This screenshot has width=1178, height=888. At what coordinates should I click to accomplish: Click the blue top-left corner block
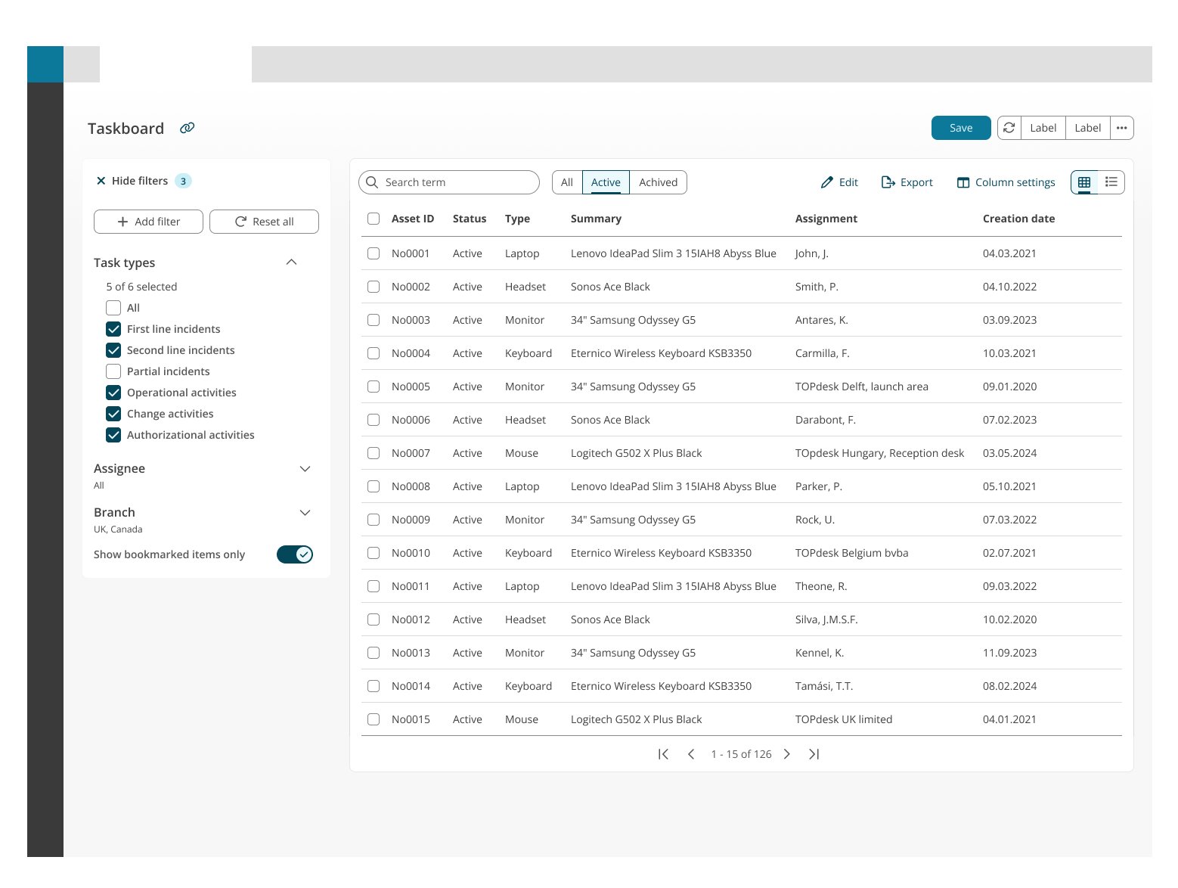[x=45, y=64]
